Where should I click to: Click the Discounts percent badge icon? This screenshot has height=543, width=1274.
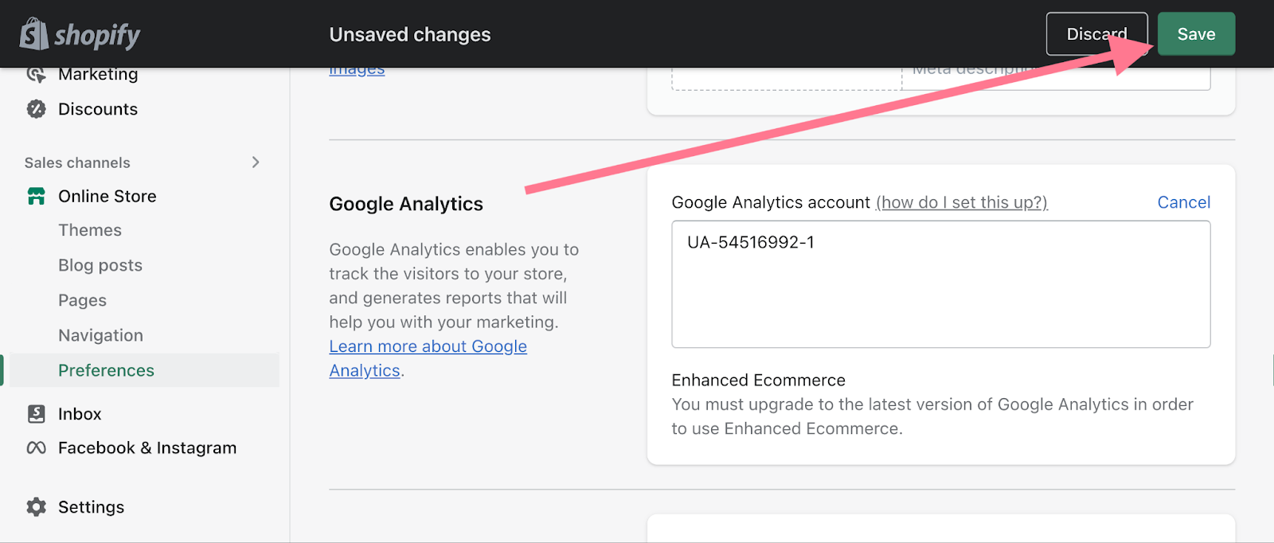pos(37,109)
